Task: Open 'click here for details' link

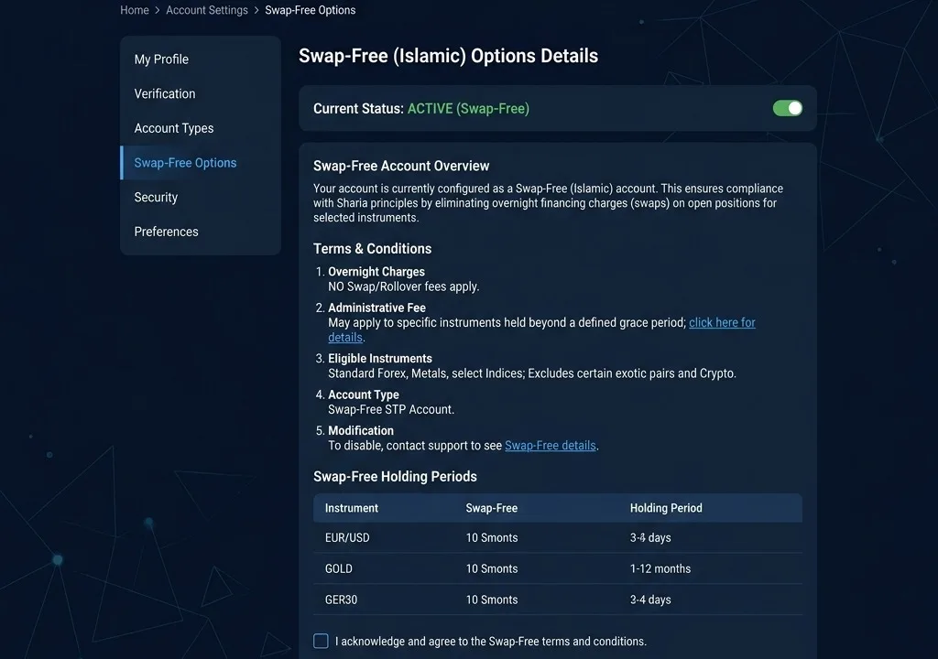Action: [722, 322]
